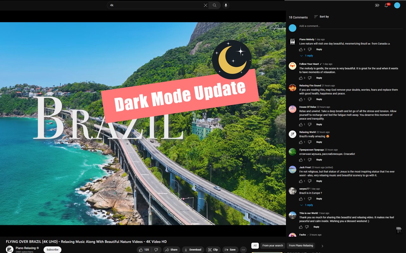This screenshot has width=406, height=253.
Task: Open the account avatar menu
Action: (397, 5)
